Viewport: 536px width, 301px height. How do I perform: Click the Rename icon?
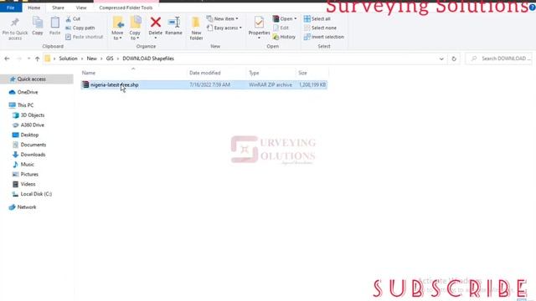coord(173,23)
